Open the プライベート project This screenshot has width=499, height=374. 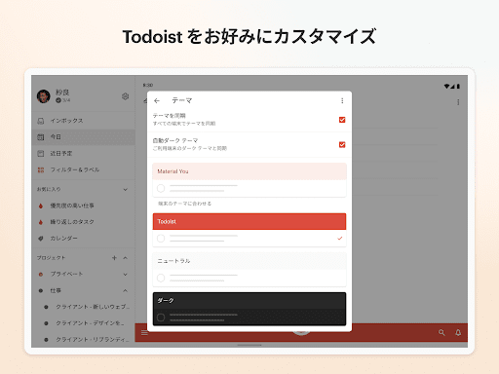66,274
